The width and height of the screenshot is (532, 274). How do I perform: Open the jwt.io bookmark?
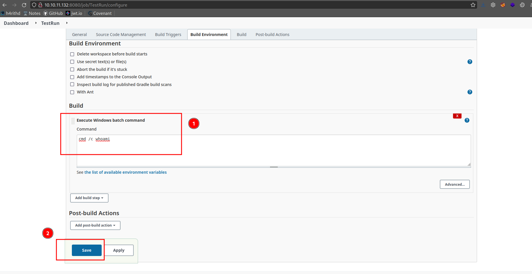coord(74,13)
